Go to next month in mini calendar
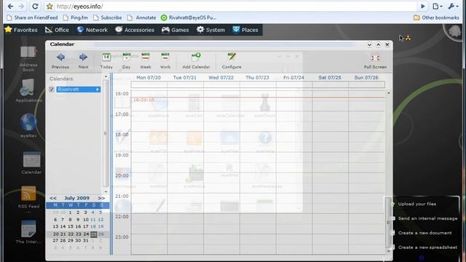The image size is (466, 262). (x=101, y=198)
